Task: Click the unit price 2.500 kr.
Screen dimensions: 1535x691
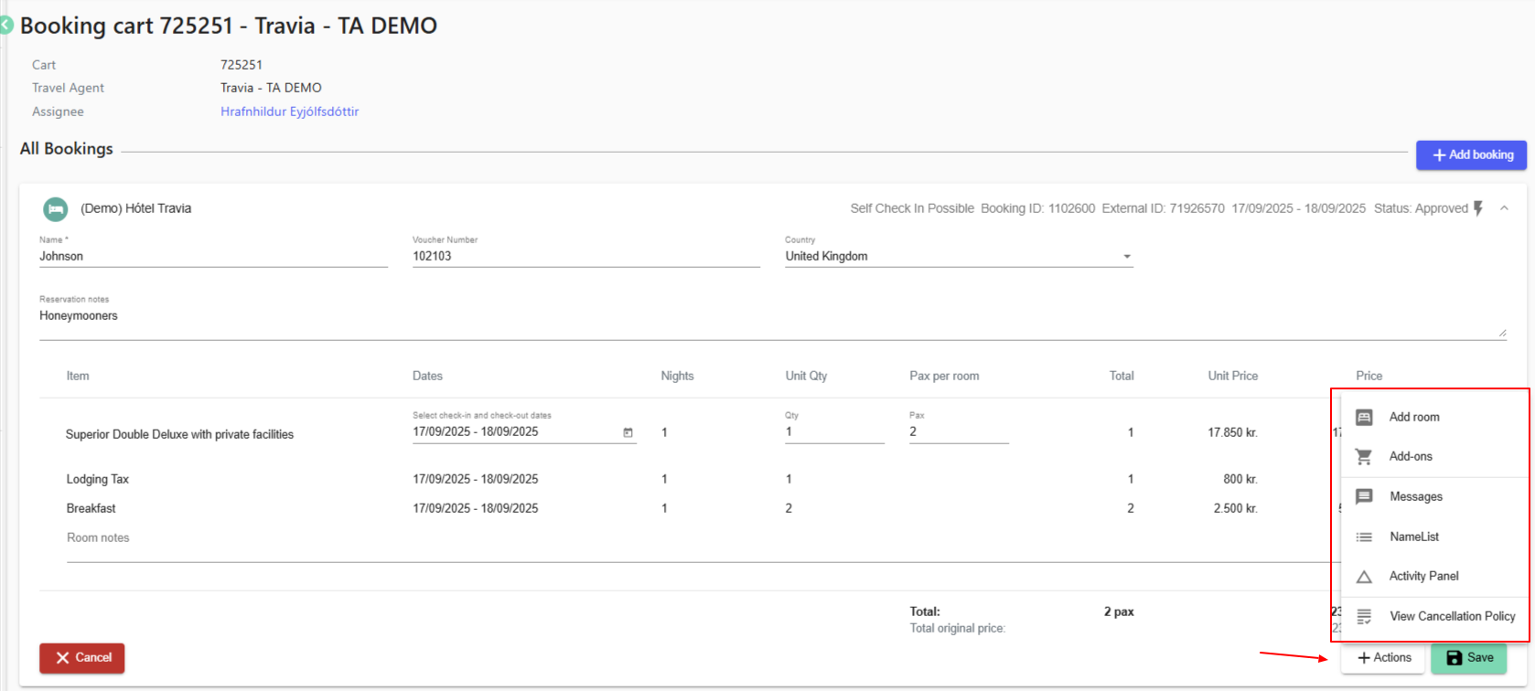Action: point(1235,508)
